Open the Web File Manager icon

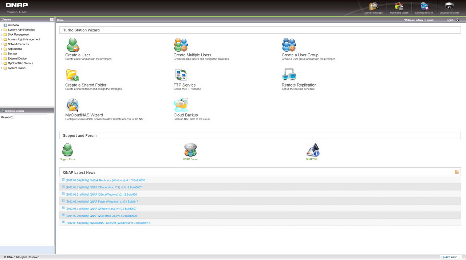click(x=374, y=7)
